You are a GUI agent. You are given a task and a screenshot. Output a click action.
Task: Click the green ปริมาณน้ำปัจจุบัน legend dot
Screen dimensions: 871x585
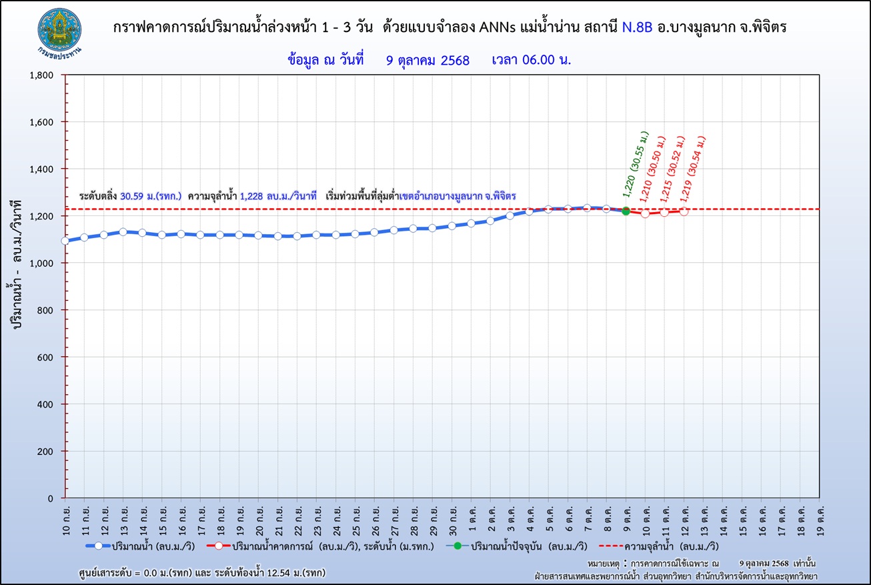coord(457,546)
